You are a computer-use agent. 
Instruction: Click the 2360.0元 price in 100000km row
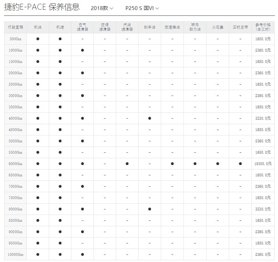pos(263,254)
